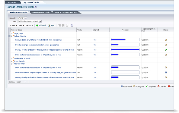Open the Group By Worker dropdown
This screenshot has width=179, height=113.
pyautogui.click(x=26, y=18)
